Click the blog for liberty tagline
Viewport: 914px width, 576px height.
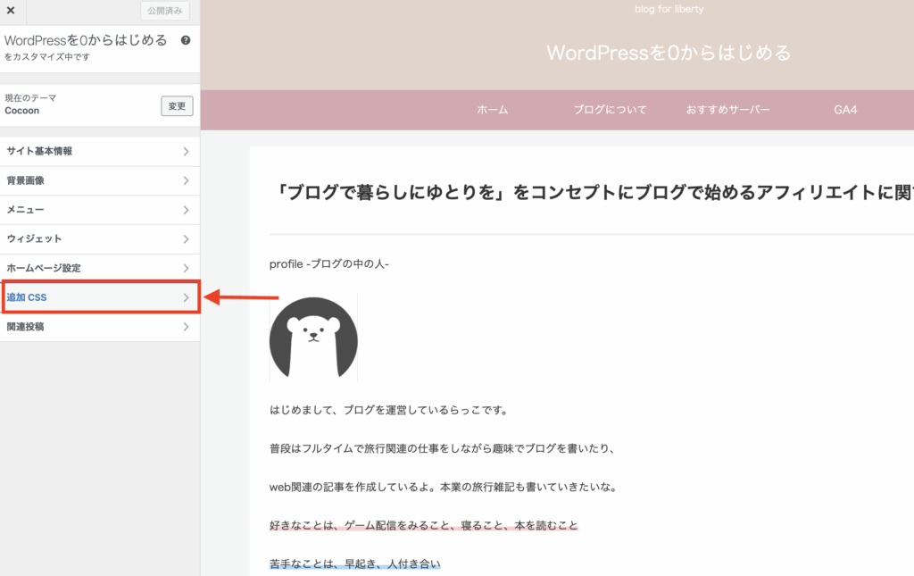click(669, 9)
